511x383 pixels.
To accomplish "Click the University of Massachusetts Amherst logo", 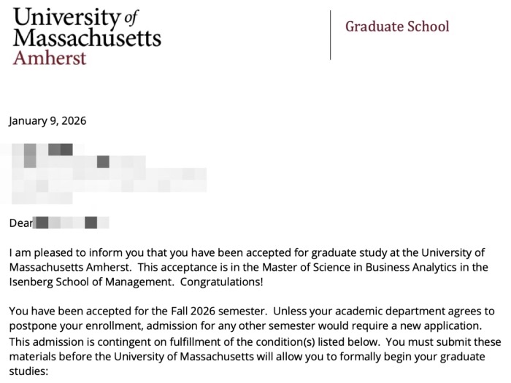I will coord(86,35).
